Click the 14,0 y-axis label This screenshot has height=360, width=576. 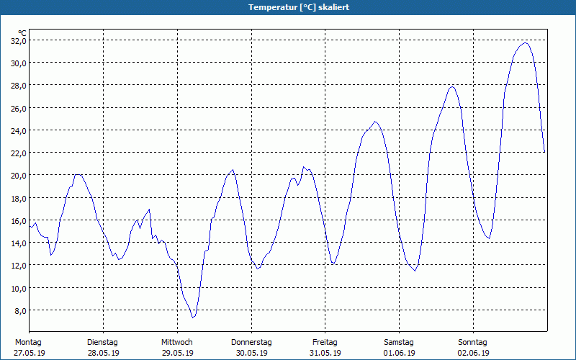pyautogui.click(x=19, y=243)
